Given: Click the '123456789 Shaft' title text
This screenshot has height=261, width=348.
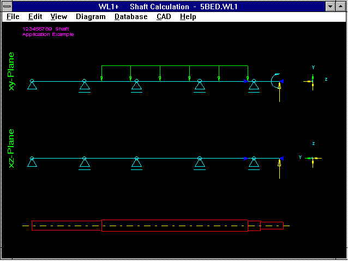Looking at the screenshot, I should [46, 29].
